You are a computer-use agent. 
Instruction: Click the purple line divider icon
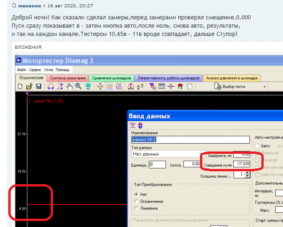171,87
